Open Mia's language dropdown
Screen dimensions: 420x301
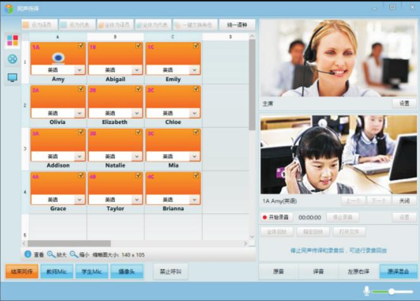pyautogui.click(x=195, y=156)
